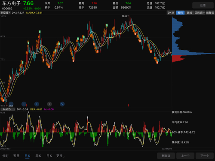Toggle the 区间统计 range statistics
This screenshot has height=161, width=215.
[x=200, y=13]
